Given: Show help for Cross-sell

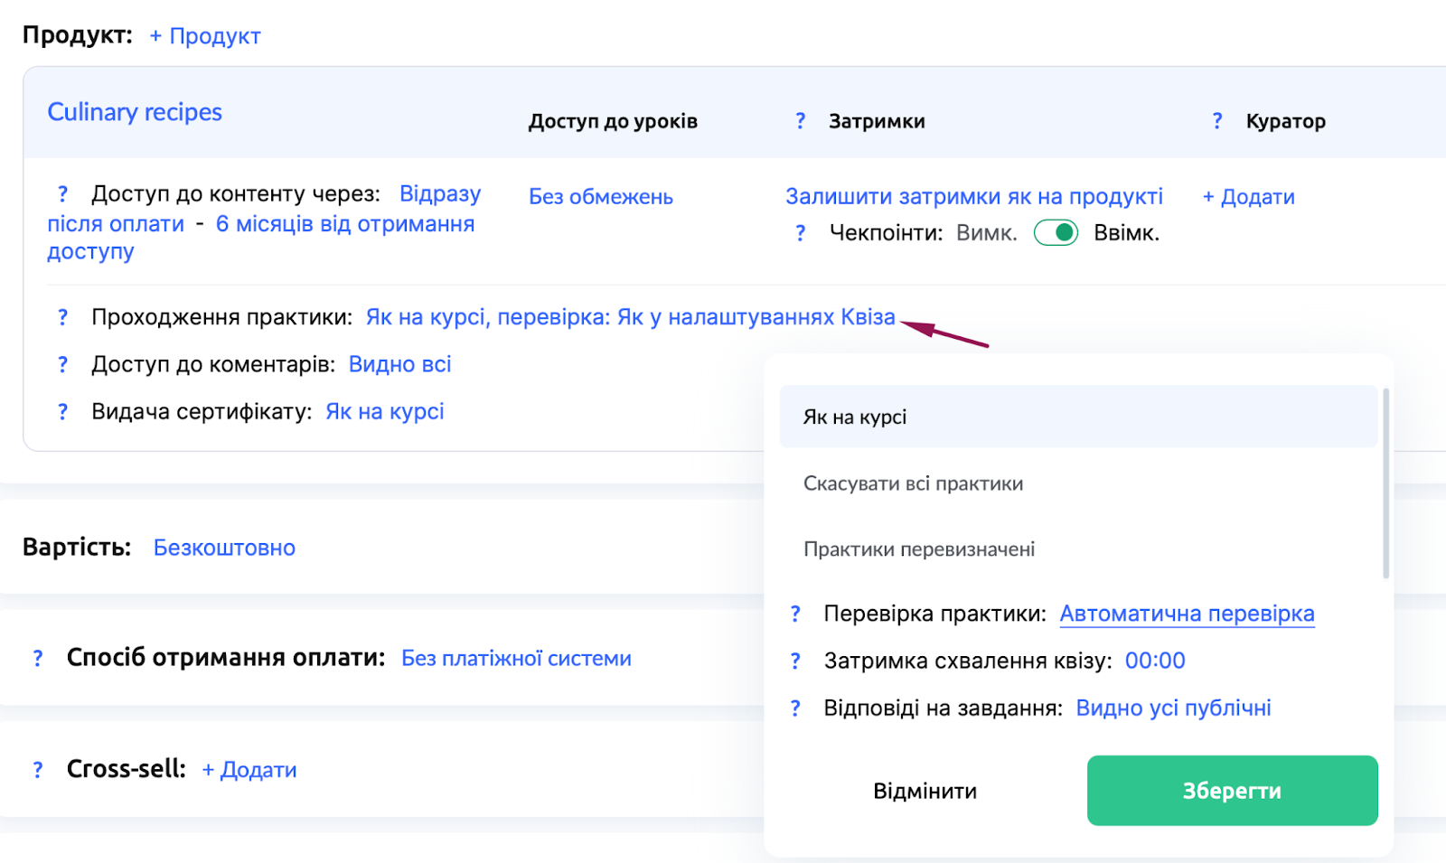Looking at the screenshot, I should coord(38,770).
